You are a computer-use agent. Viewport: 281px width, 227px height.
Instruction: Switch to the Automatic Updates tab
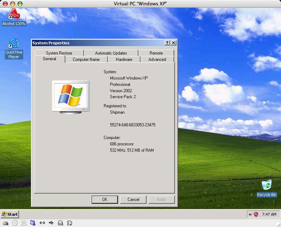tap(111, 53)
